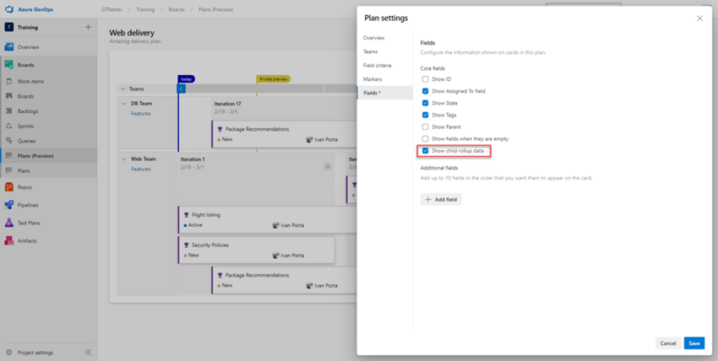This screenshot has height=361, width=718.
Task: Click the Plans icon below Plans (Preview)
Action: pos(8,170)
